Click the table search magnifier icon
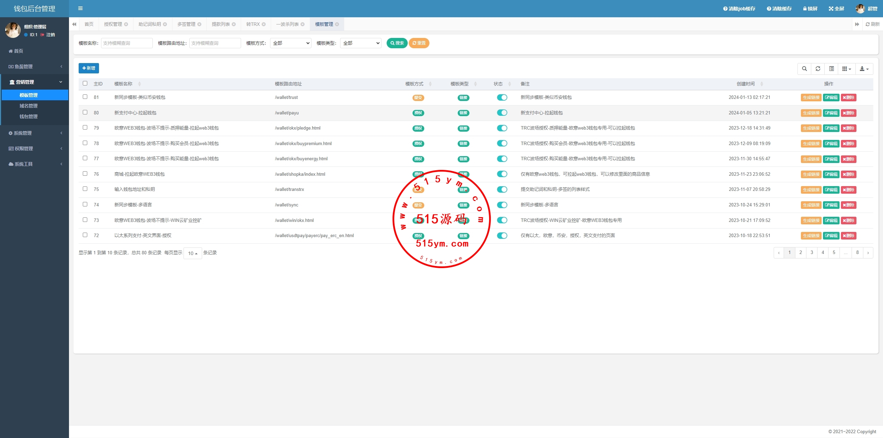This screenshot has width=883, height=438. (x=804, y=69)
